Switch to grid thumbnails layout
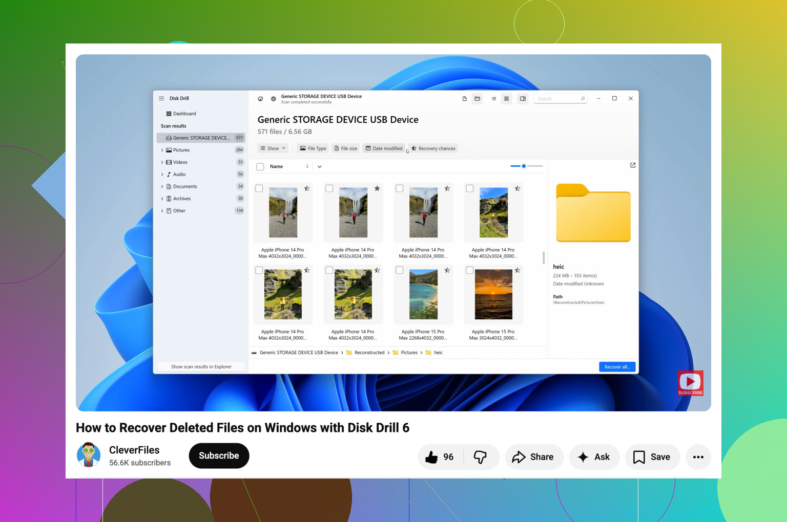787x522 pixels. point(507,99)
